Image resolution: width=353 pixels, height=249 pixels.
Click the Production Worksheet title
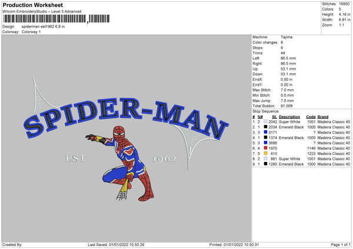click(x=32, y=5)
